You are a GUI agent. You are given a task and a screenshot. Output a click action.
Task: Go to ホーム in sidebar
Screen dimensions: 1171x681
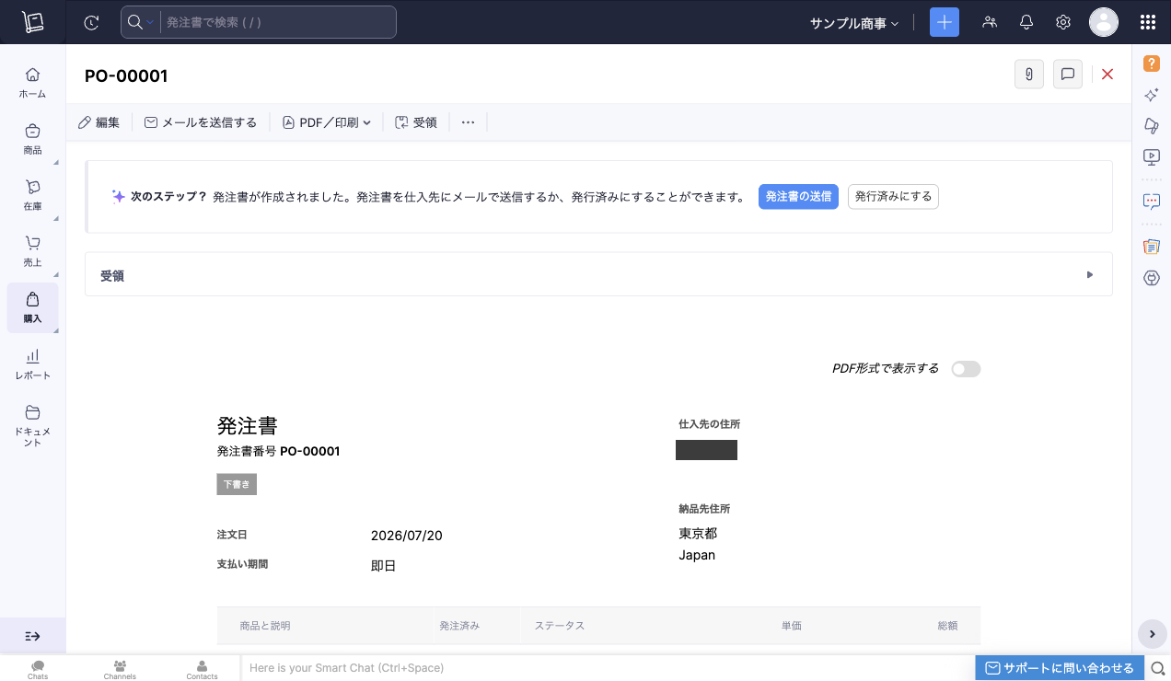point(32,82)
